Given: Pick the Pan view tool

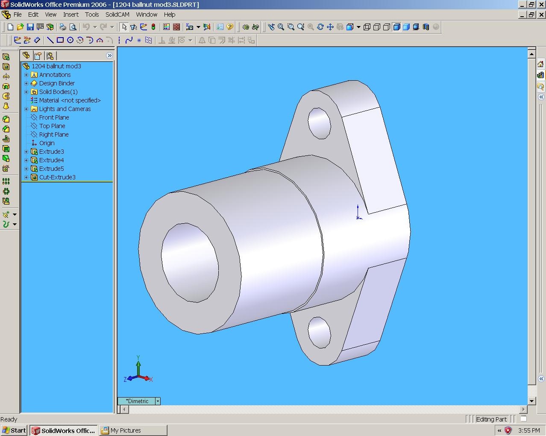Looking at the screenshot, I should point(330,27).
